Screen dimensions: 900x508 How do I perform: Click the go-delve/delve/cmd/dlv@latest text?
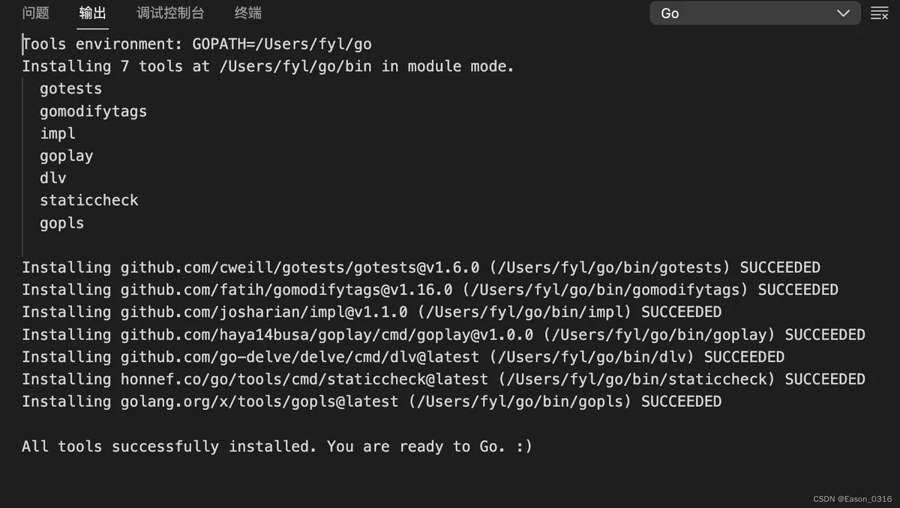[300, 357]
